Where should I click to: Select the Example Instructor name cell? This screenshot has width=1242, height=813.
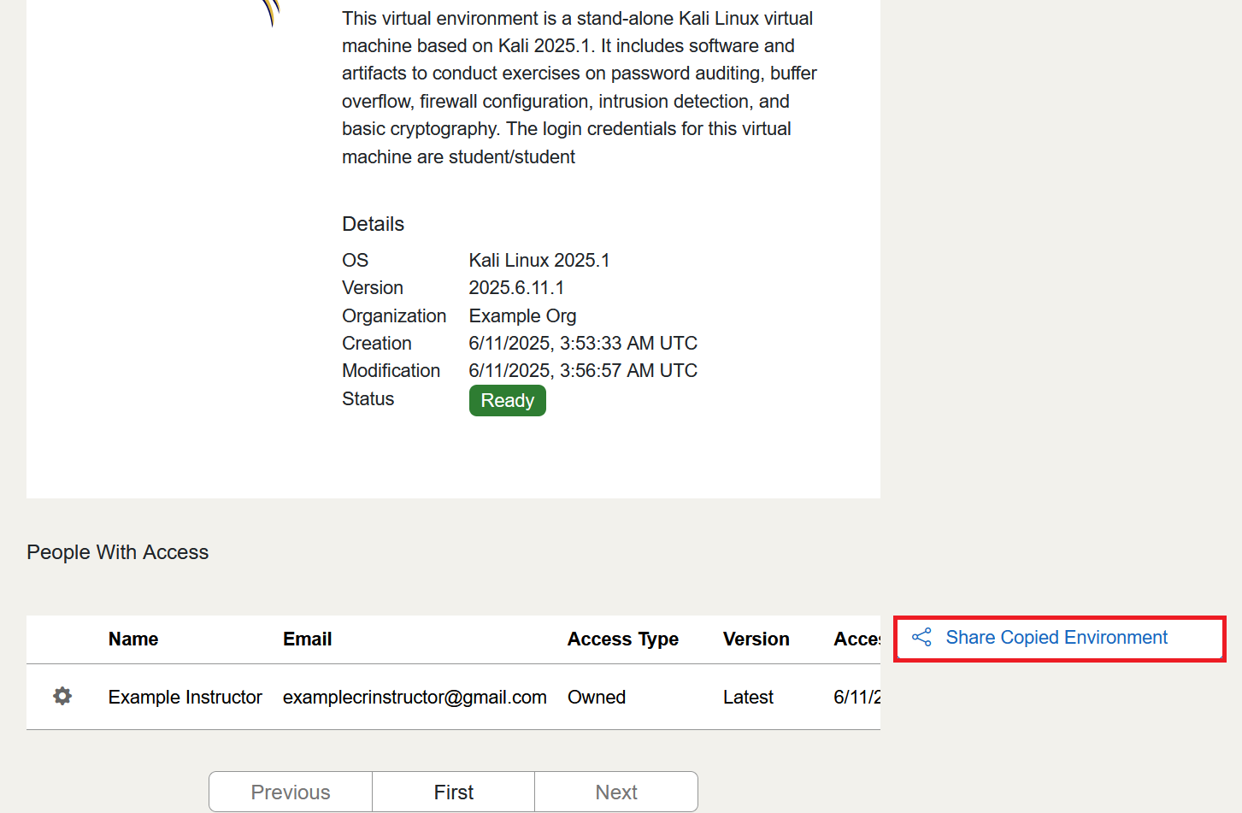click(185, 698)
